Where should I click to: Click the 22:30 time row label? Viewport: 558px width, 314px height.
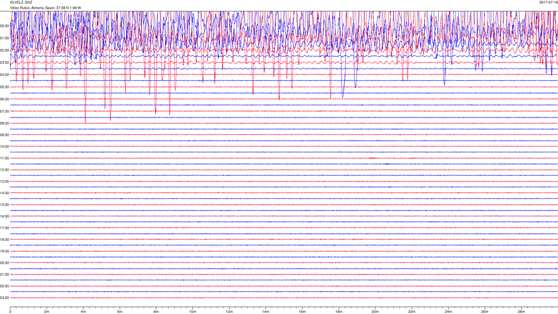tap(4, 286)
